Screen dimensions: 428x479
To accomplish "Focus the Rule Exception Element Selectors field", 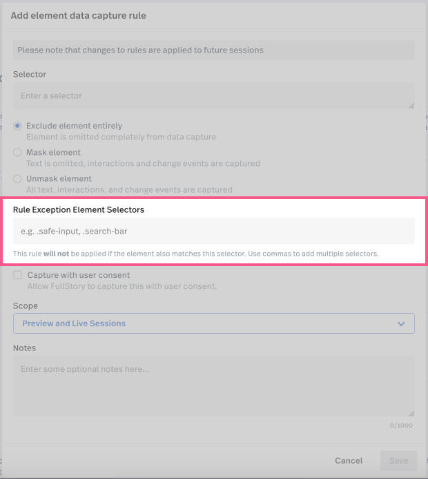I will [213, 232].
